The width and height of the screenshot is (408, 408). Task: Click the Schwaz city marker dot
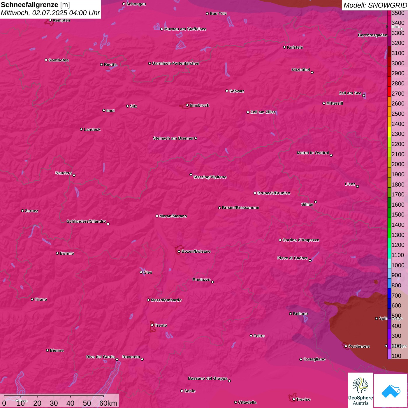(227, 91)
